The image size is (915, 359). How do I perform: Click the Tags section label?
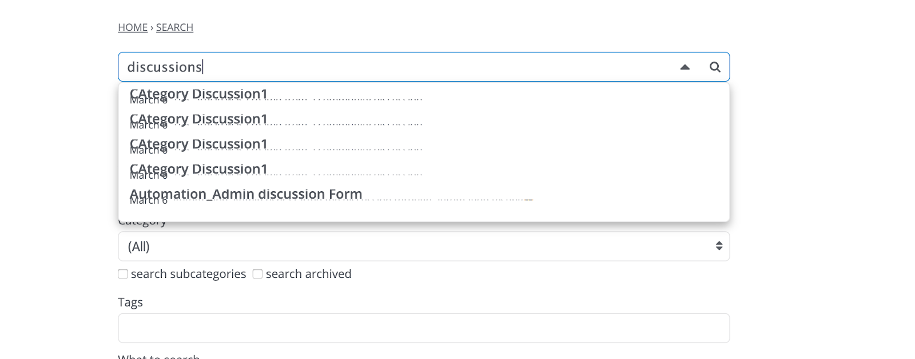130,302
